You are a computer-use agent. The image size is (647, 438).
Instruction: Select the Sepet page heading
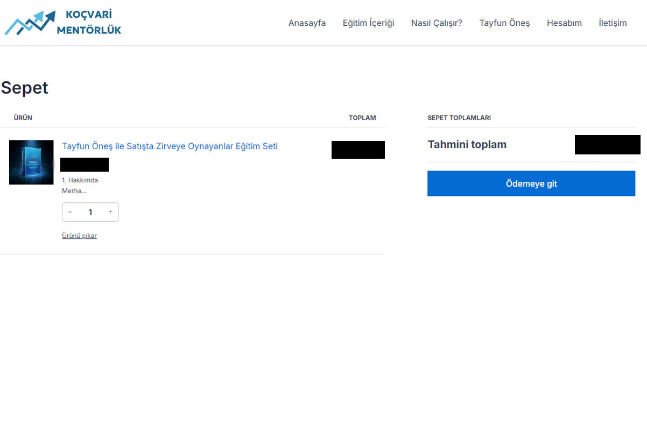point(25,88)
